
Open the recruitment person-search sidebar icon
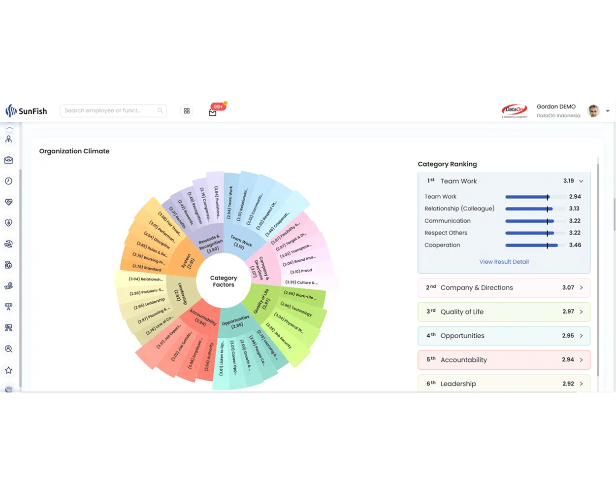coord(8,349)
